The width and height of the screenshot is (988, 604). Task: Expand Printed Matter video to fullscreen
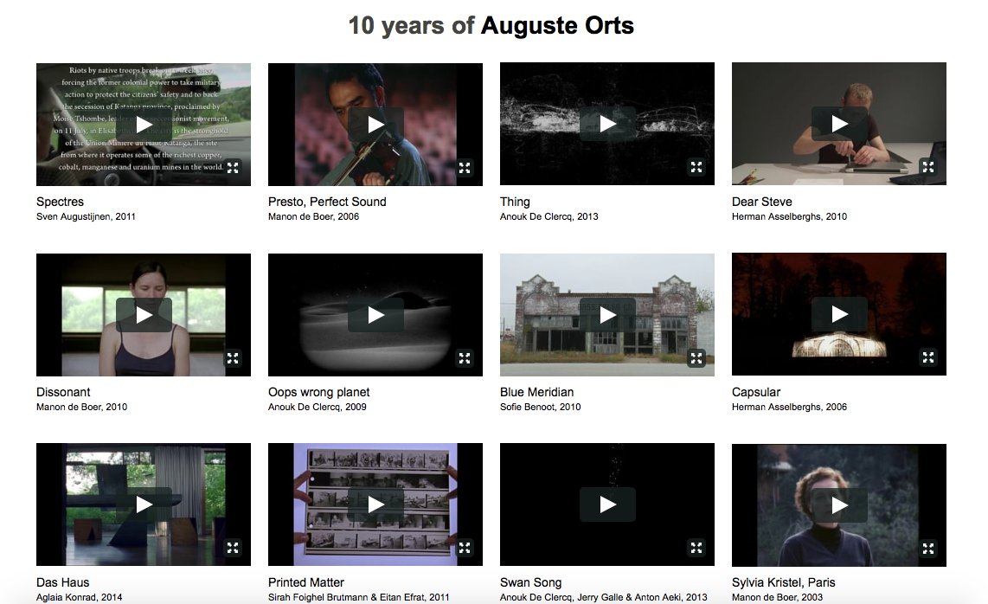(x=465, y=548)
